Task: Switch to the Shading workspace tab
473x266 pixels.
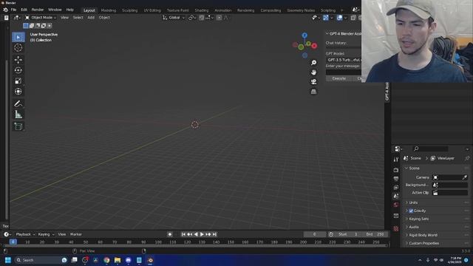Action: (202, 10)
